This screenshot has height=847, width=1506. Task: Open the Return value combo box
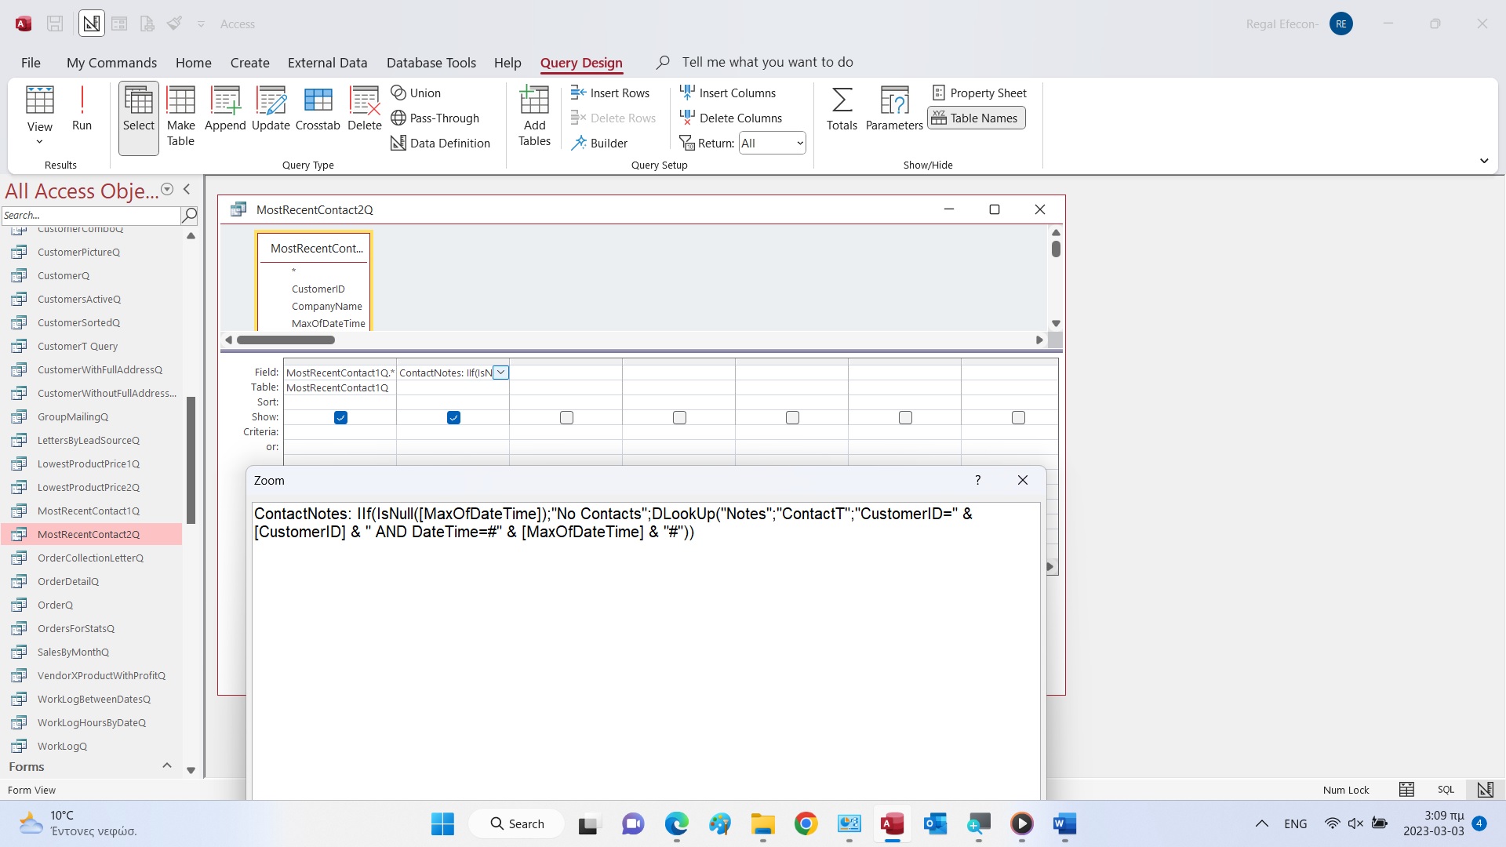pos(773,143)
